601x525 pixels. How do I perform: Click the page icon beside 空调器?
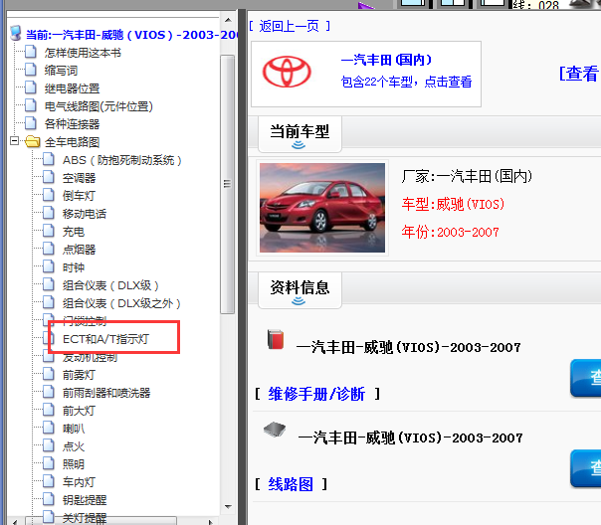click(x=49, y=177)
